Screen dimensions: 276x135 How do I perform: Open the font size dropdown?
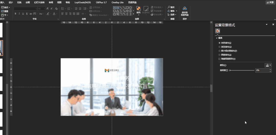[44, 9]
